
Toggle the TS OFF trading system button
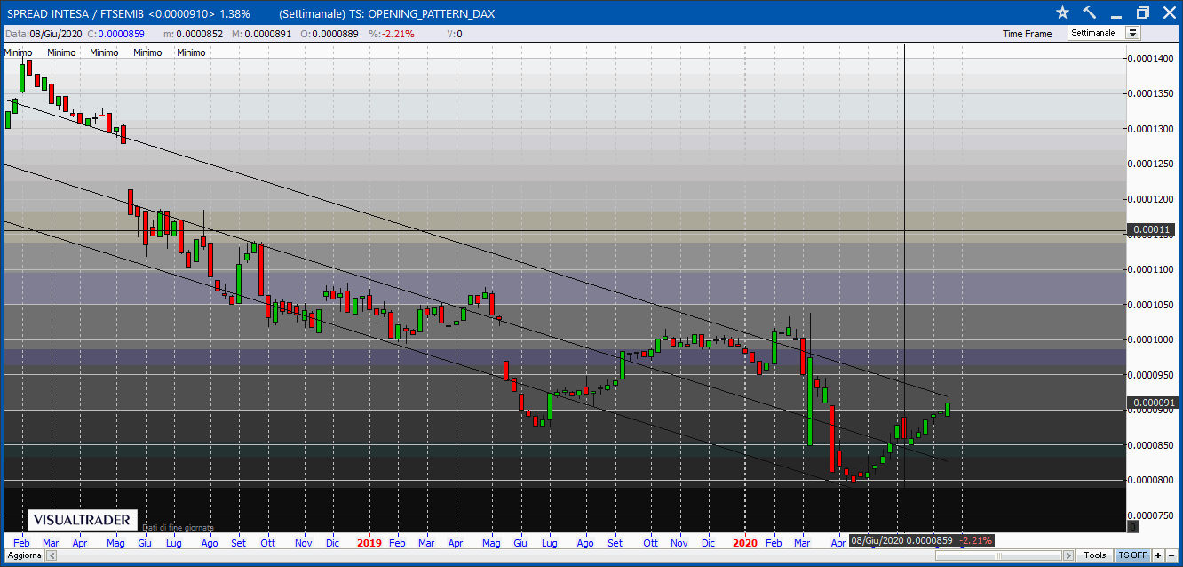pos(1132,555)
